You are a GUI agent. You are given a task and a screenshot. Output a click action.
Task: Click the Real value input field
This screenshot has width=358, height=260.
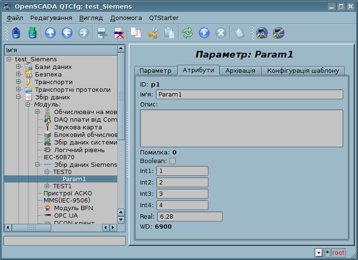tap(190, 217)
